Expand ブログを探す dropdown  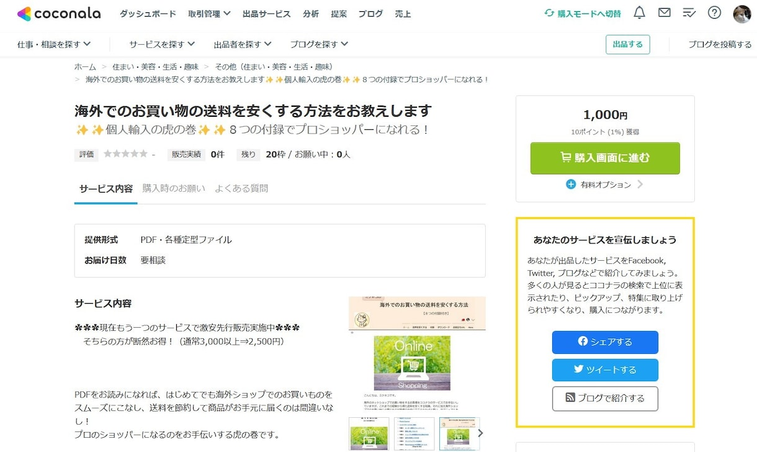pos(319,44)
